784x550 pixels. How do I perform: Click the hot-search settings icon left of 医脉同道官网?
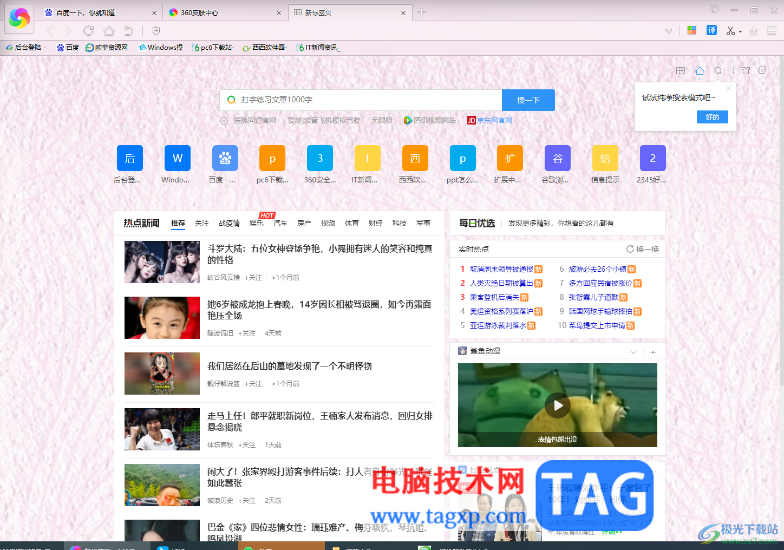(224, 121)
